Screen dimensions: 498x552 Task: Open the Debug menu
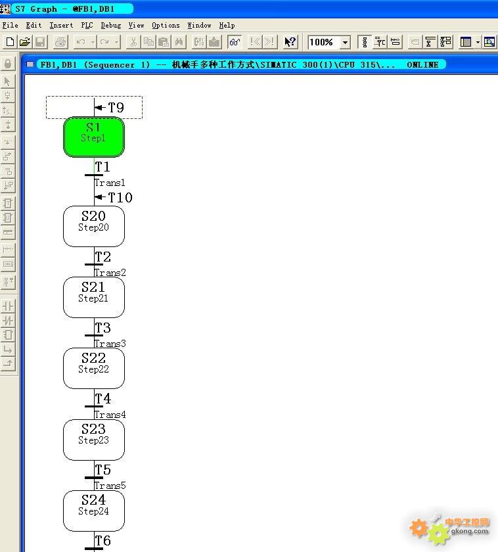[x=111, y=26]
